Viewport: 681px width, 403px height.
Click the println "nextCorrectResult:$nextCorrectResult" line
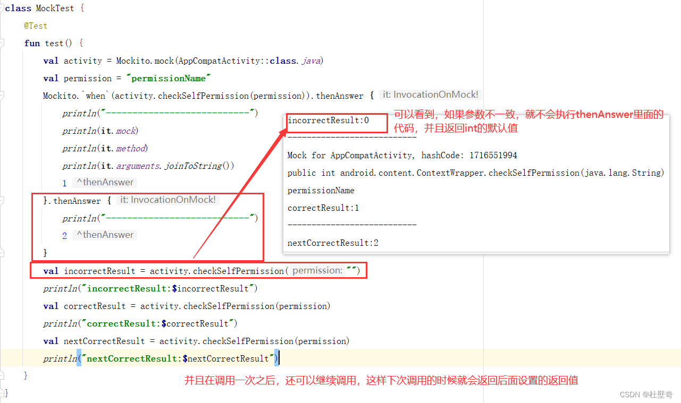tap(161, 358)
